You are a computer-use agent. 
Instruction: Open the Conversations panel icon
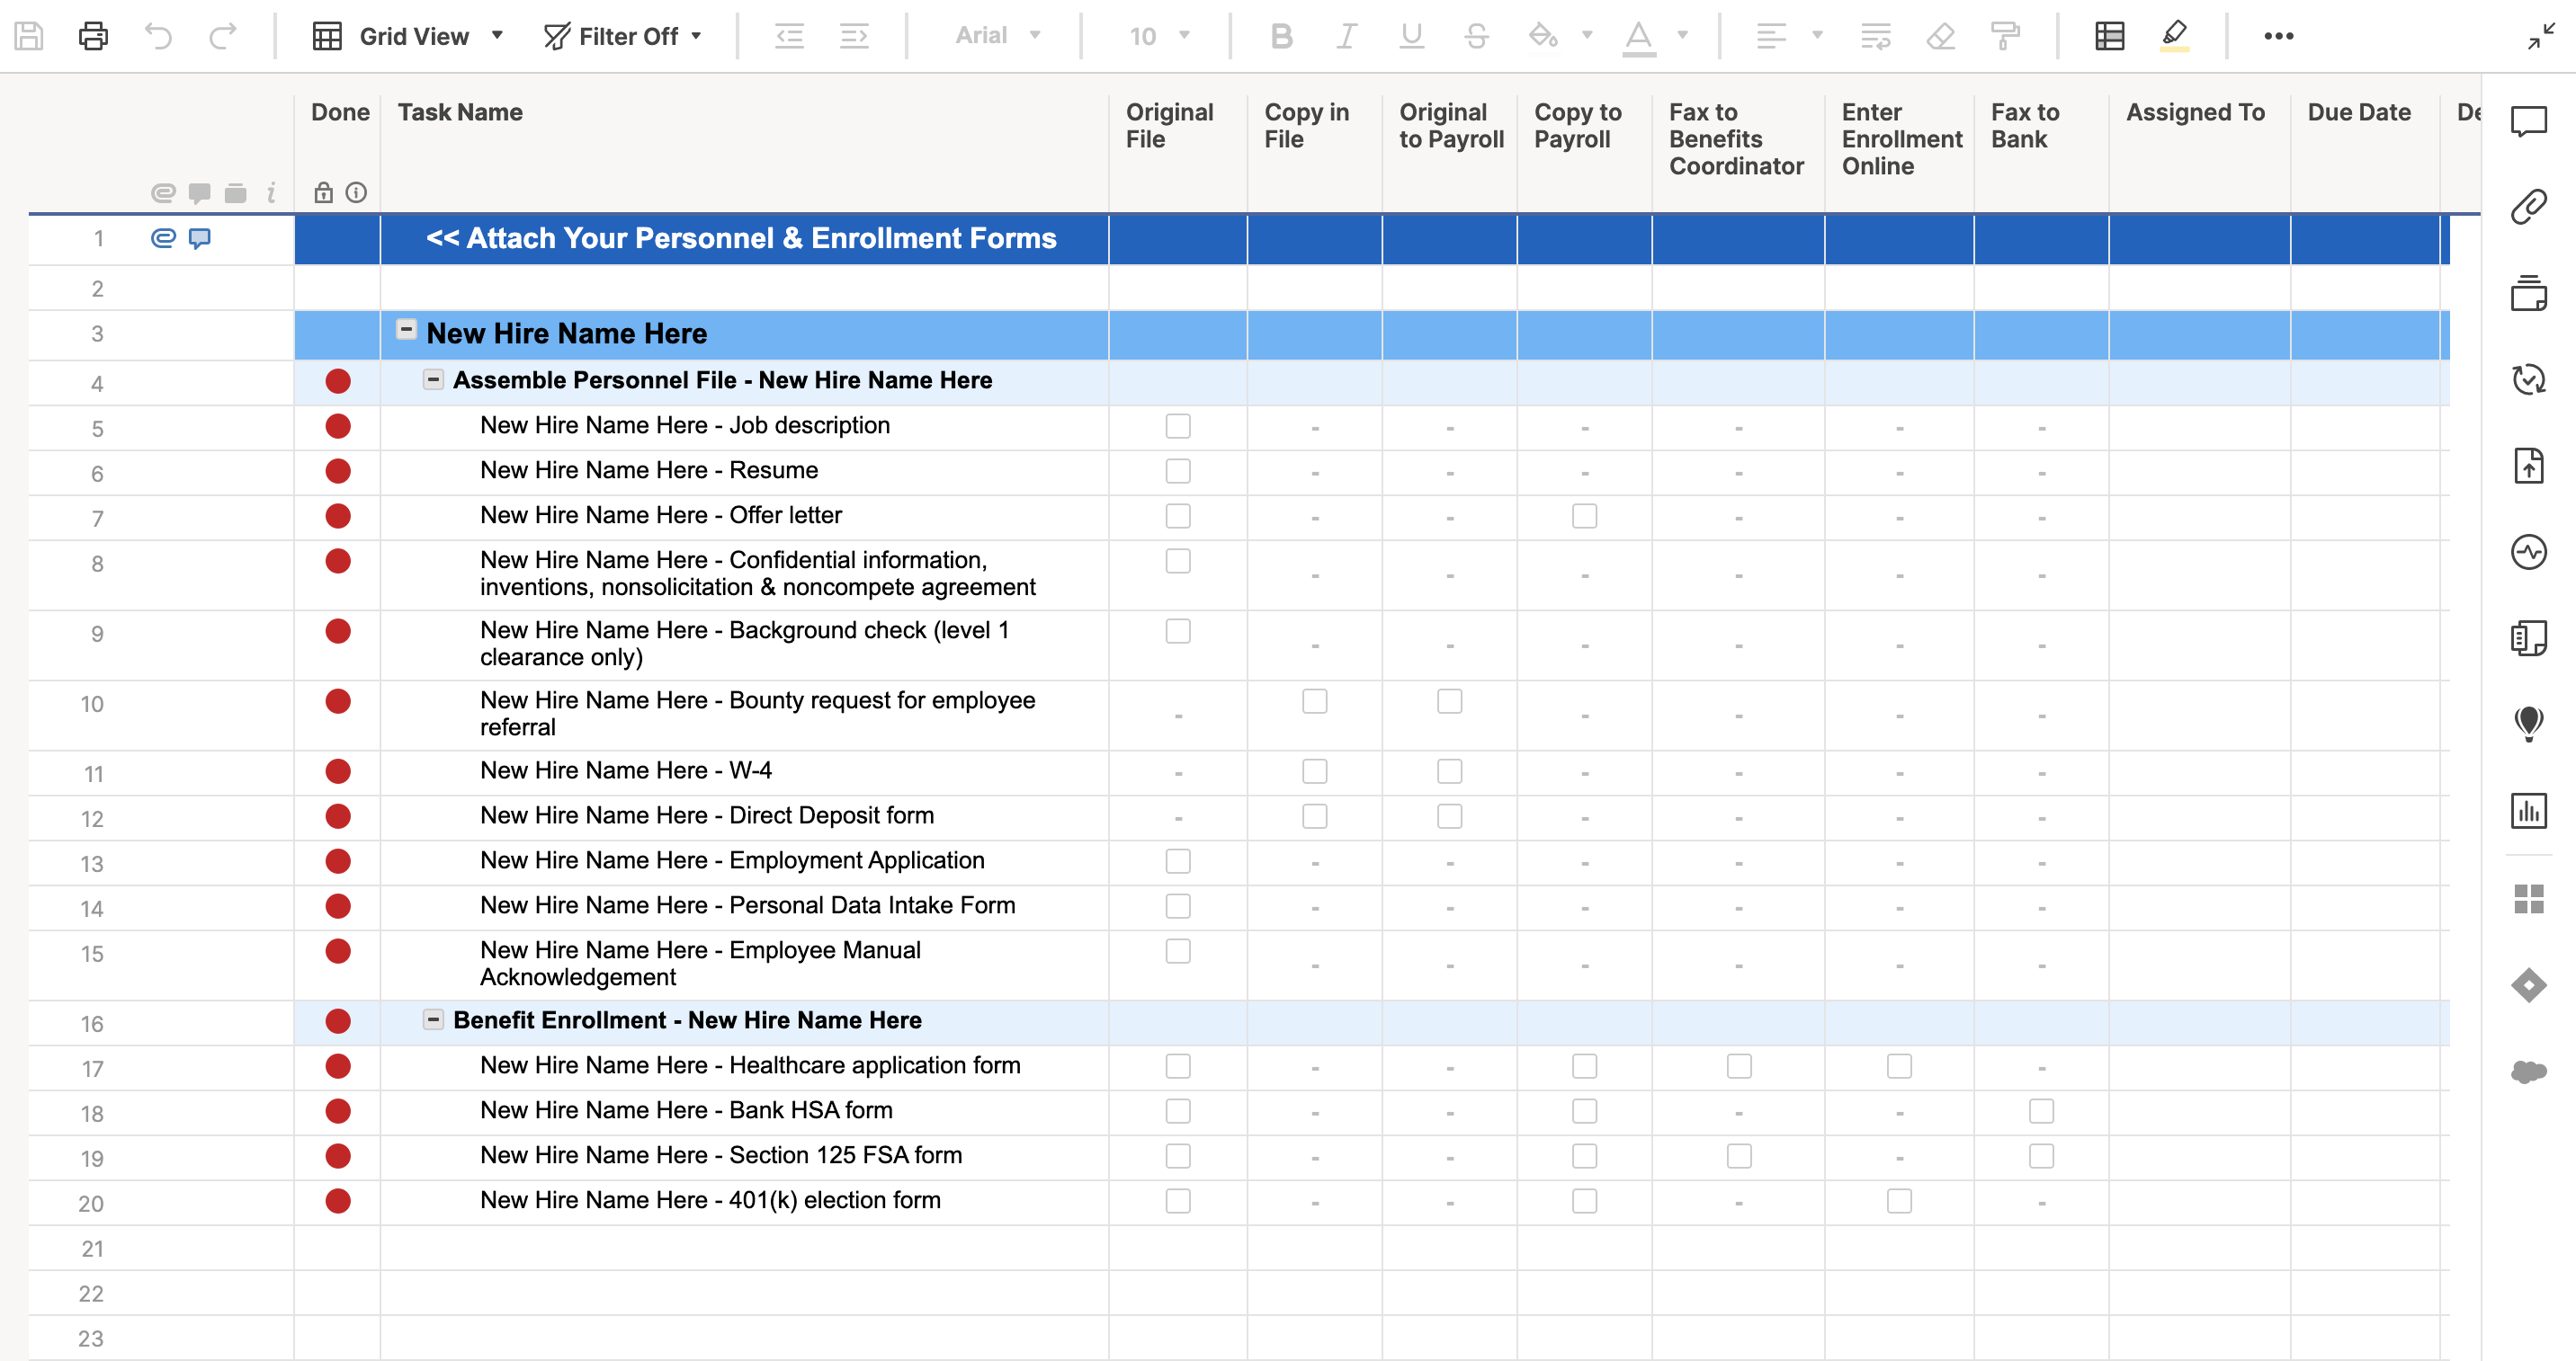tap(2528, 122)
